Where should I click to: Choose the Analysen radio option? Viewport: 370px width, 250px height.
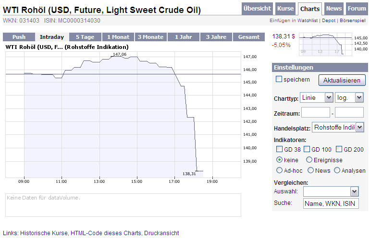[x=337, y=170]
